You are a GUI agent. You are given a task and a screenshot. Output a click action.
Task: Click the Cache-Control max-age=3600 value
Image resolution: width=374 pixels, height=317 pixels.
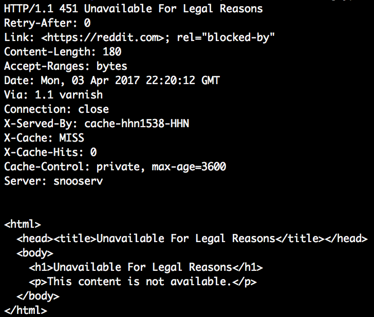click(189, 167)
